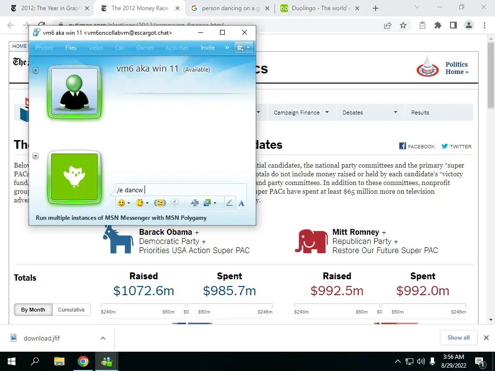Open notification center icon
Image resolution: width=495 pixels, height=371 pixels.
point(480,361)
